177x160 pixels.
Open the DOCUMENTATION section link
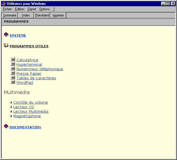coord(25,127)
